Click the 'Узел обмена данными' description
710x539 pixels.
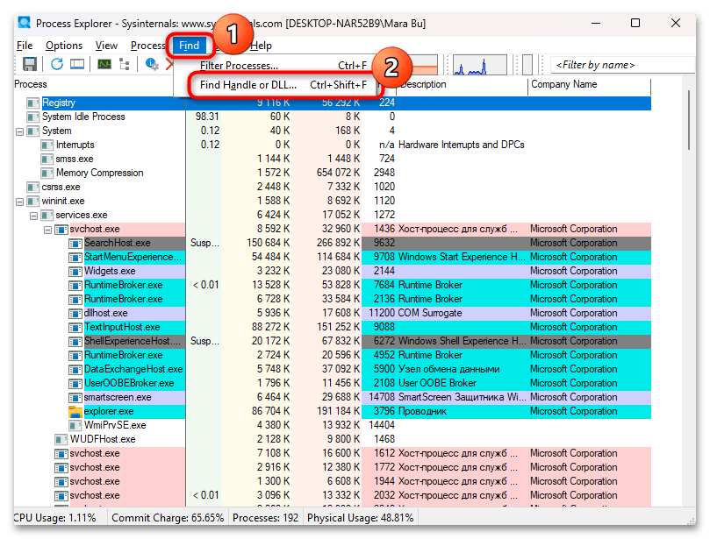(x=449, y=370)
